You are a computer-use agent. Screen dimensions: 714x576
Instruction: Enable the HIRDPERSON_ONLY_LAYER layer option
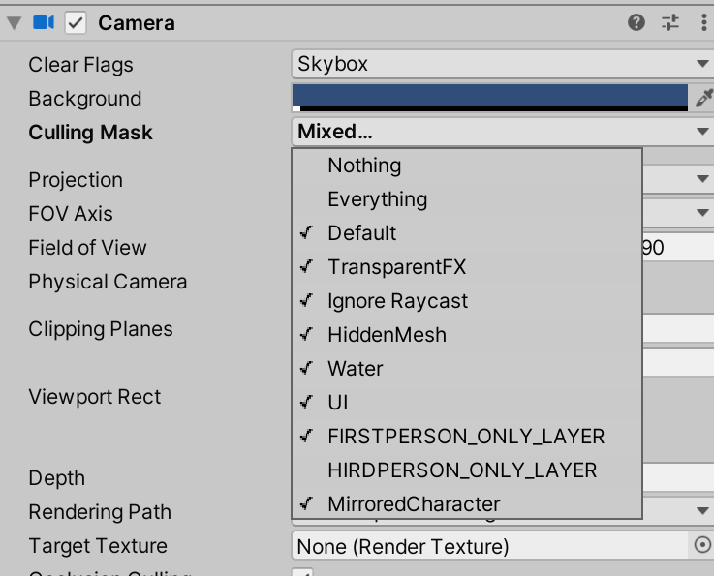tap(462, 470)
